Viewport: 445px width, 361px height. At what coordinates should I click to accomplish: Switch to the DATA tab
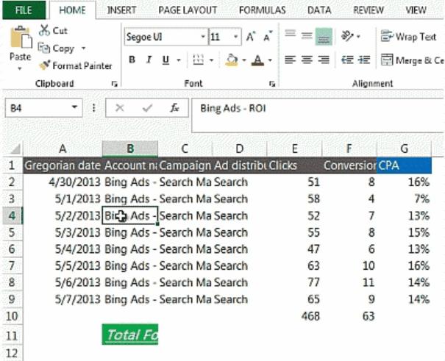[319, 10]
